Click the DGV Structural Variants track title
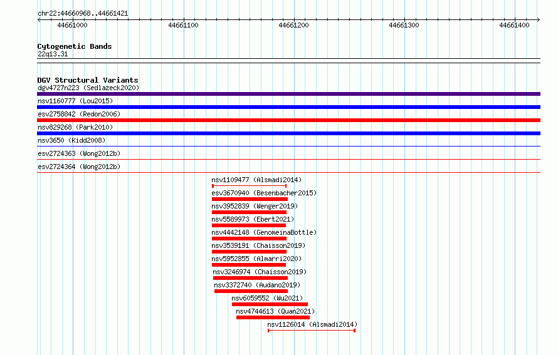The height and width of the screenshot is (355, 558). [x=88, y=80]
